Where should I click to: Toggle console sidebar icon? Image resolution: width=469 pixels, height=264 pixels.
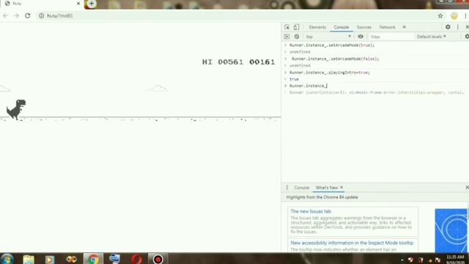(287, 37)
